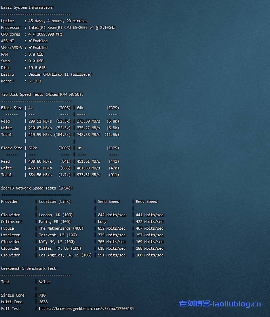
Task: Select 512k read speed '430.80 MB/s'
Action: 40,161
